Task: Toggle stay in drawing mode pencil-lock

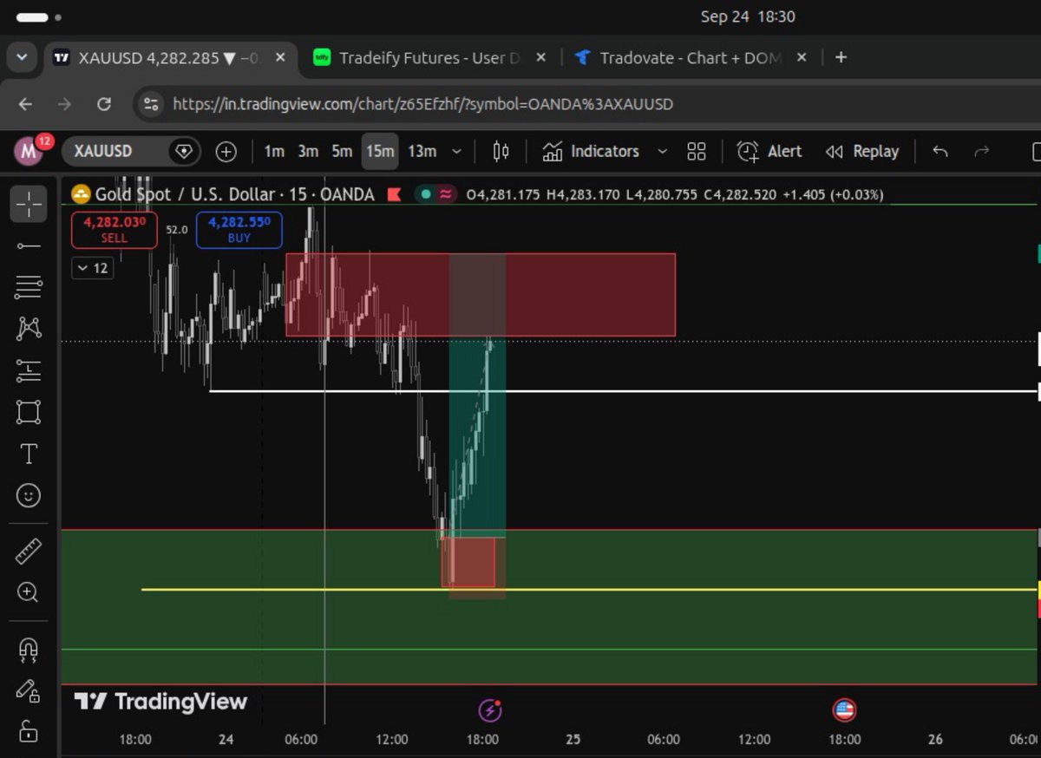Action: [x=29, y=690]
